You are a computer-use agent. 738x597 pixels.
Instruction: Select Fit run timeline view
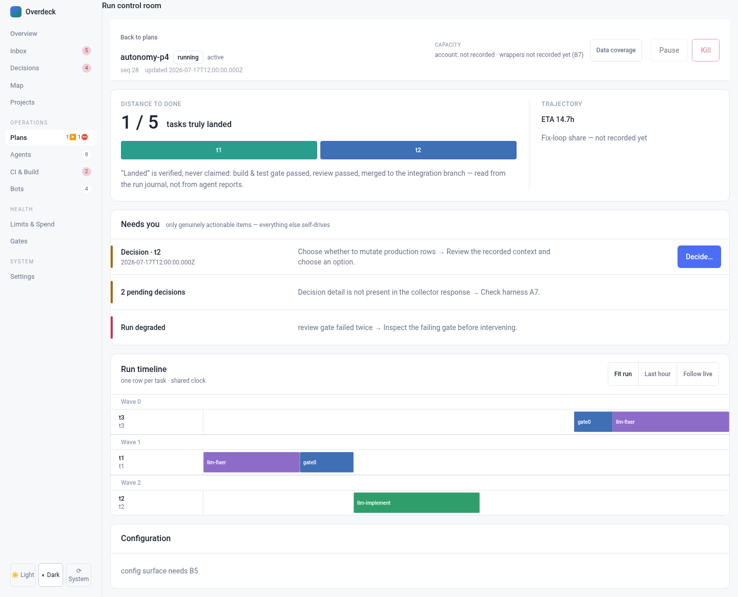point(623,374)
